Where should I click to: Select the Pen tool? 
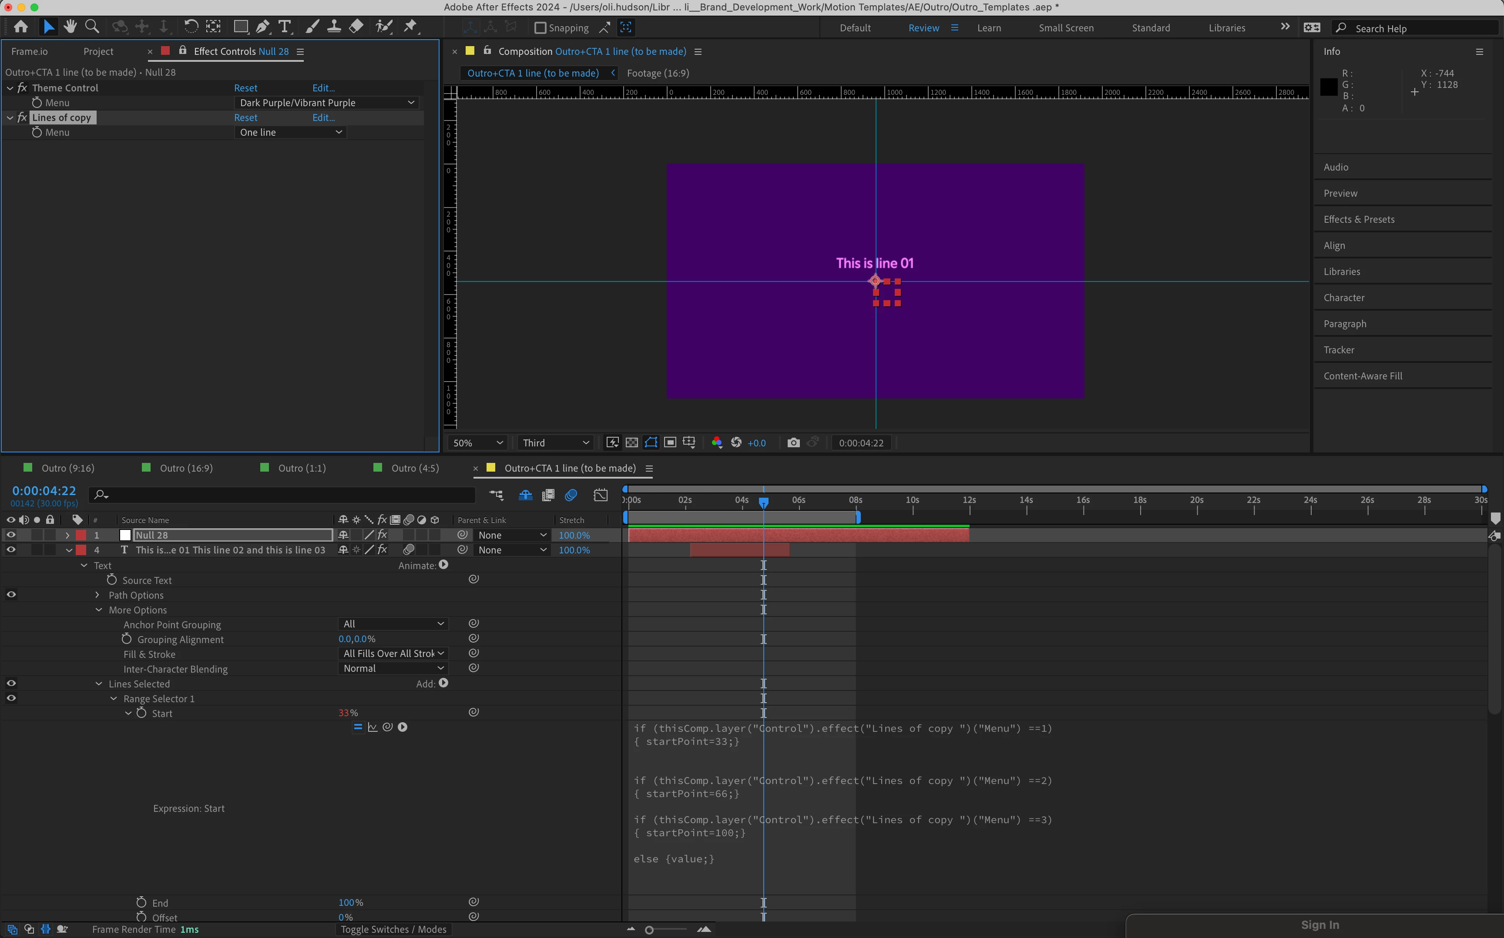pos(262,27)
